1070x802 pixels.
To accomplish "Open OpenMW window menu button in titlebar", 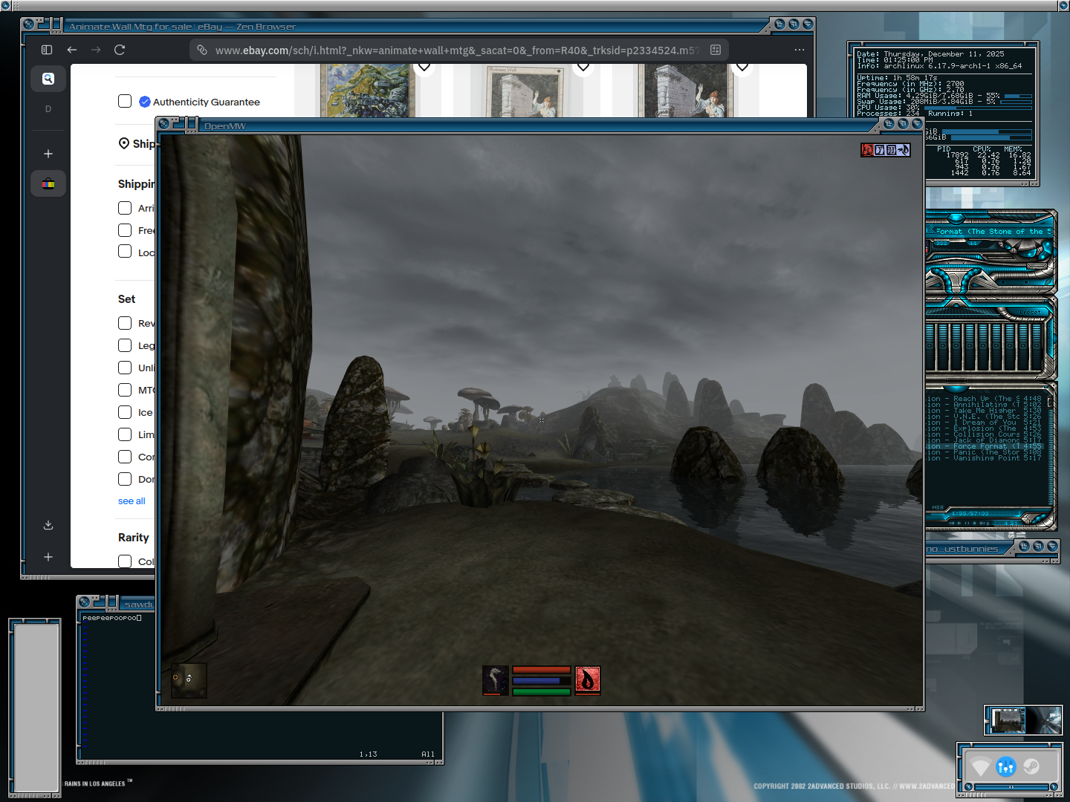I will (164, 124).
